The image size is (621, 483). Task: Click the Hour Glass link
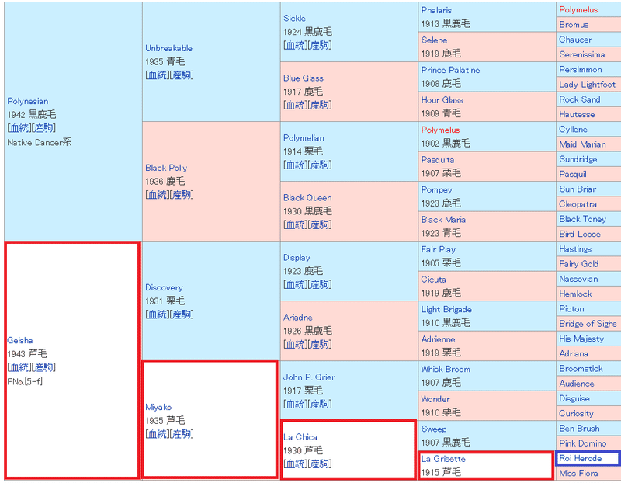(x=442, y=100)
